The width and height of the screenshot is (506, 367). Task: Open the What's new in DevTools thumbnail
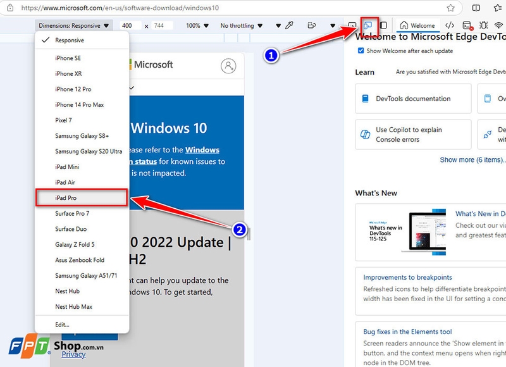406,232
